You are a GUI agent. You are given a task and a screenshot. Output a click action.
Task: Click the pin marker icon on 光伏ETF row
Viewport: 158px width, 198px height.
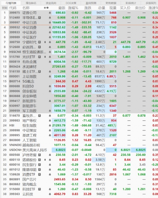[x=45, y=57]
